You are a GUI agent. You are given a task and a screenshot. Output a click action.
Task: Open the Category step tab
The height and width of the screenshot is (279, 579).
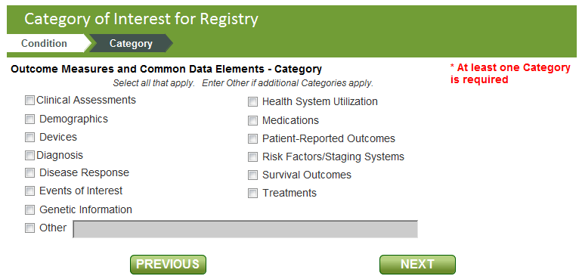131,43
